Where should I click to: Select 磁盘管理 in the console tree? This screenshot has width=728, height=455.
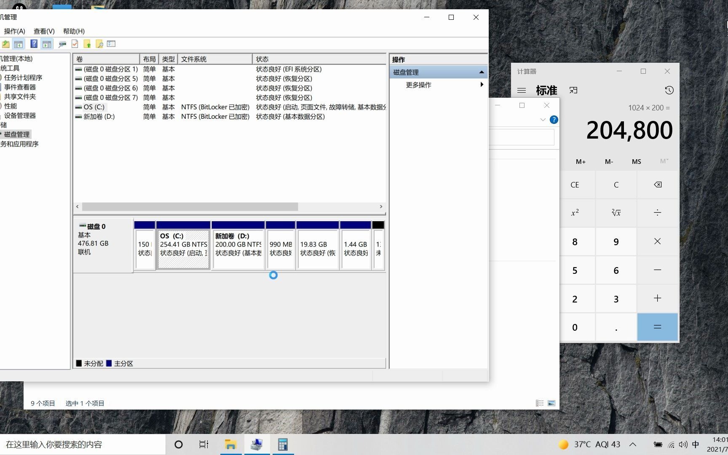pyautogui.click(x=17, y=134)
